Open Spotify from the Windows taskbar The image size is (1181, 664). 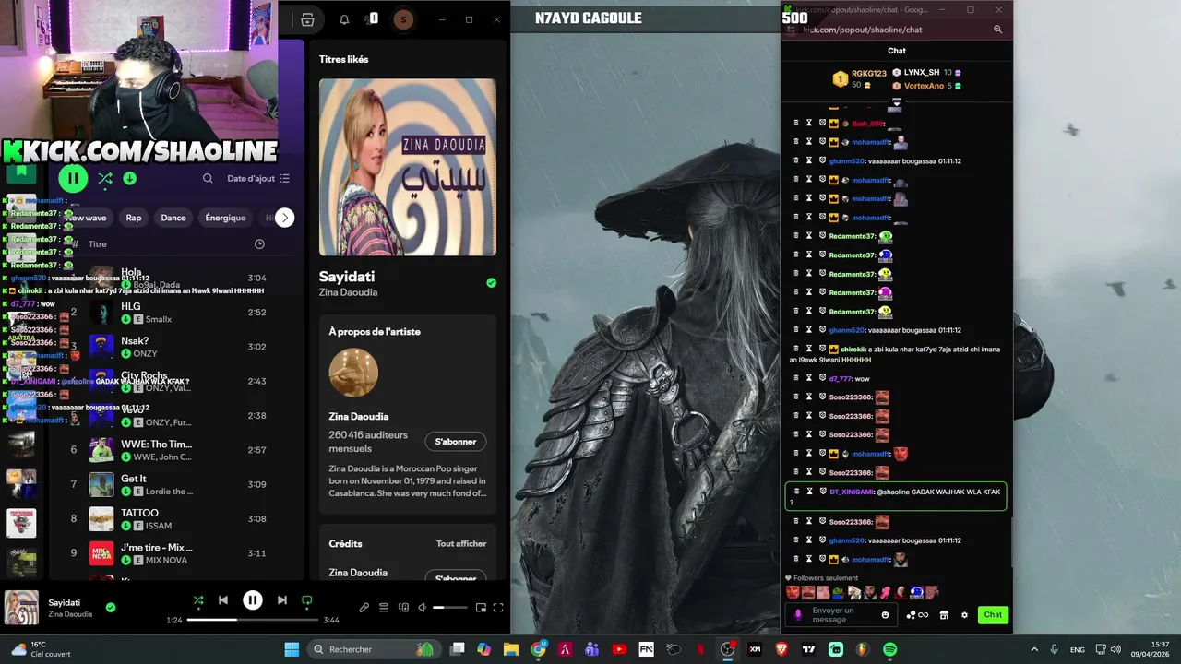coord(889,649)
